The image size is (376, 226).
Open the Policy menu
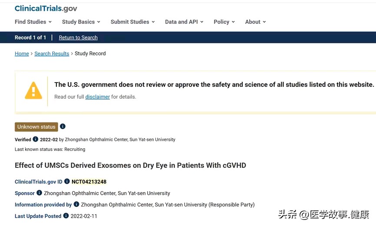[x=224, y=22]
